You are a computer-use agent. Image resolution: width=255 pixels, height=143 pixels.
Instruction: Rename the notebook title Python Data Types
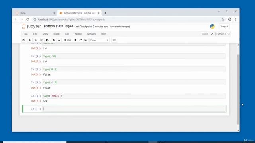pyautogui.click(x=59, y=26)
